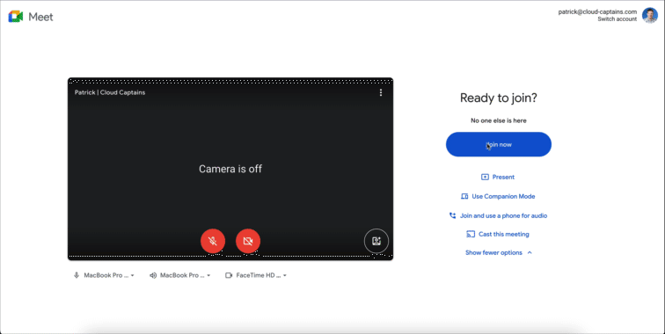The image size is (665, 334).
Task: Open the account profile avatar
Action: [650, 15]
